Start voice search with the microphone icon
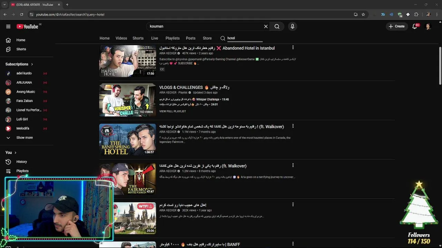 (x=292, y=27)
